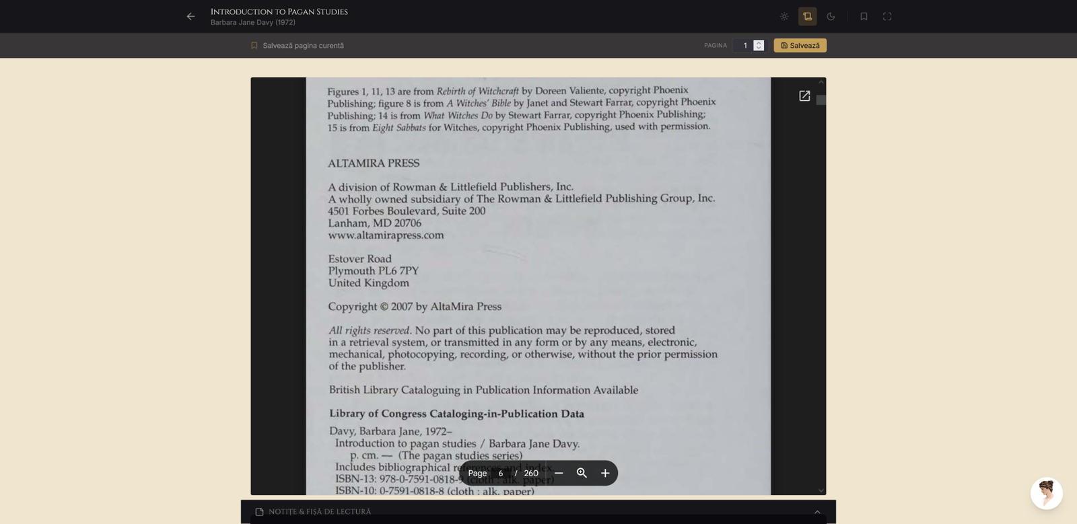
Task: Decrease the PAGINA number with down arrow
Action: pyautogui.click(x=759, y=48)
